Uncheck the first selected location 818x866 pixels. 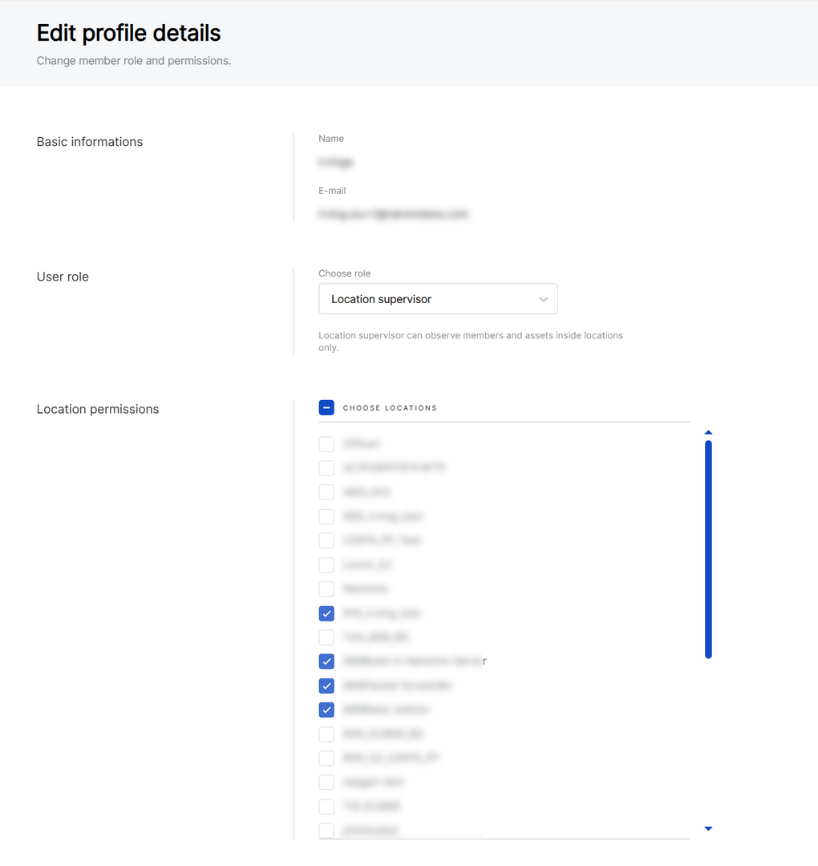tap(326, 613)
